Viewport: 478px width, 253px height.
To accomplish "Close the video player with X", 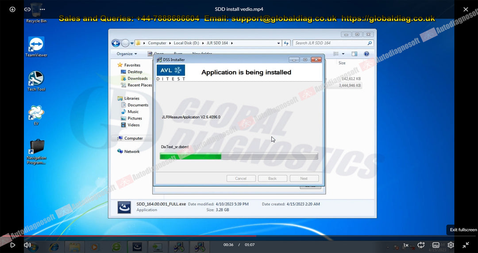I will [x=466, y=9].
